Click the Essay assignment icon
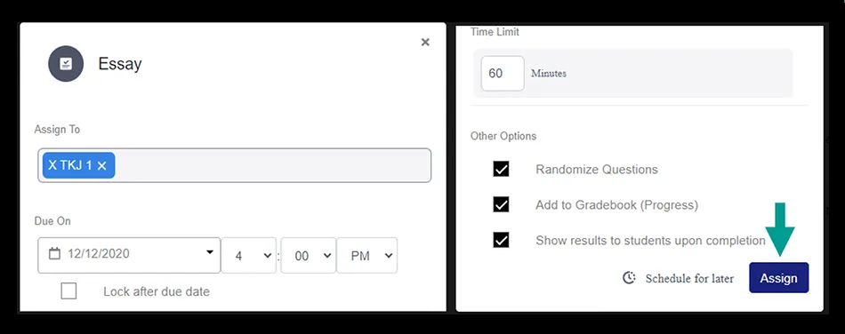This screenshot has height=334, width=845. 66,63
